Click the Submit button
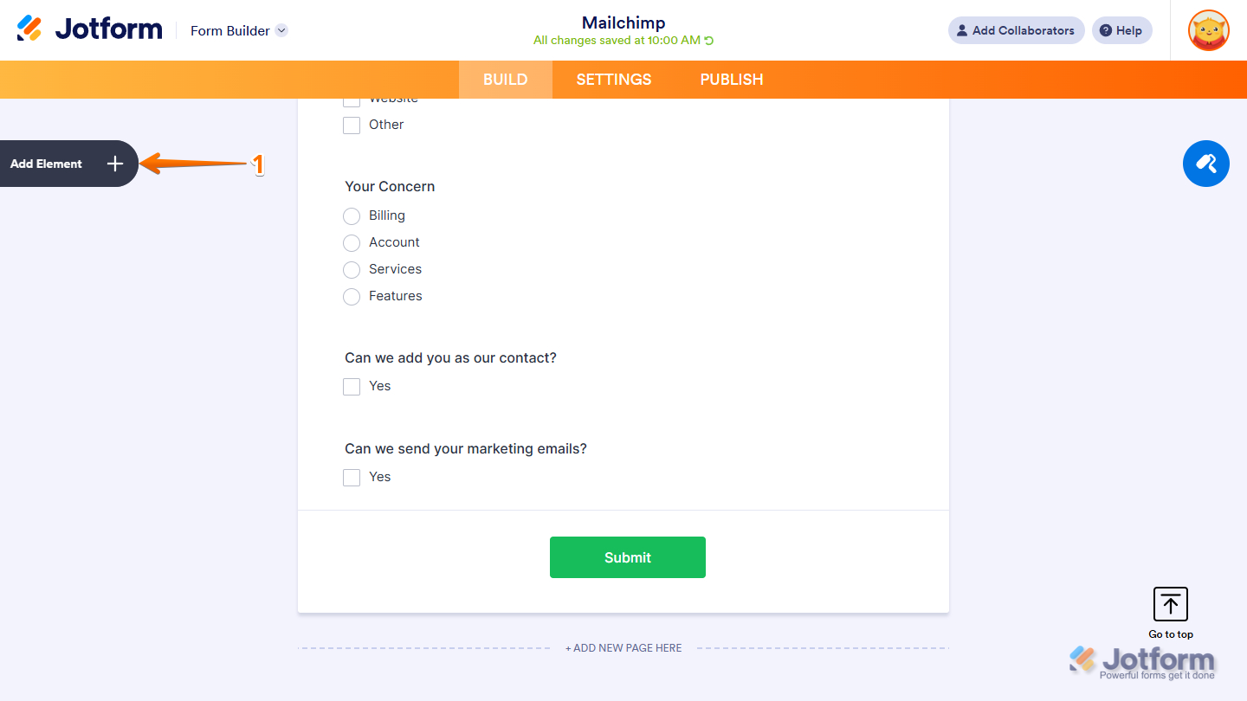This screenshot has height=701, width=1247. point(627,556)
